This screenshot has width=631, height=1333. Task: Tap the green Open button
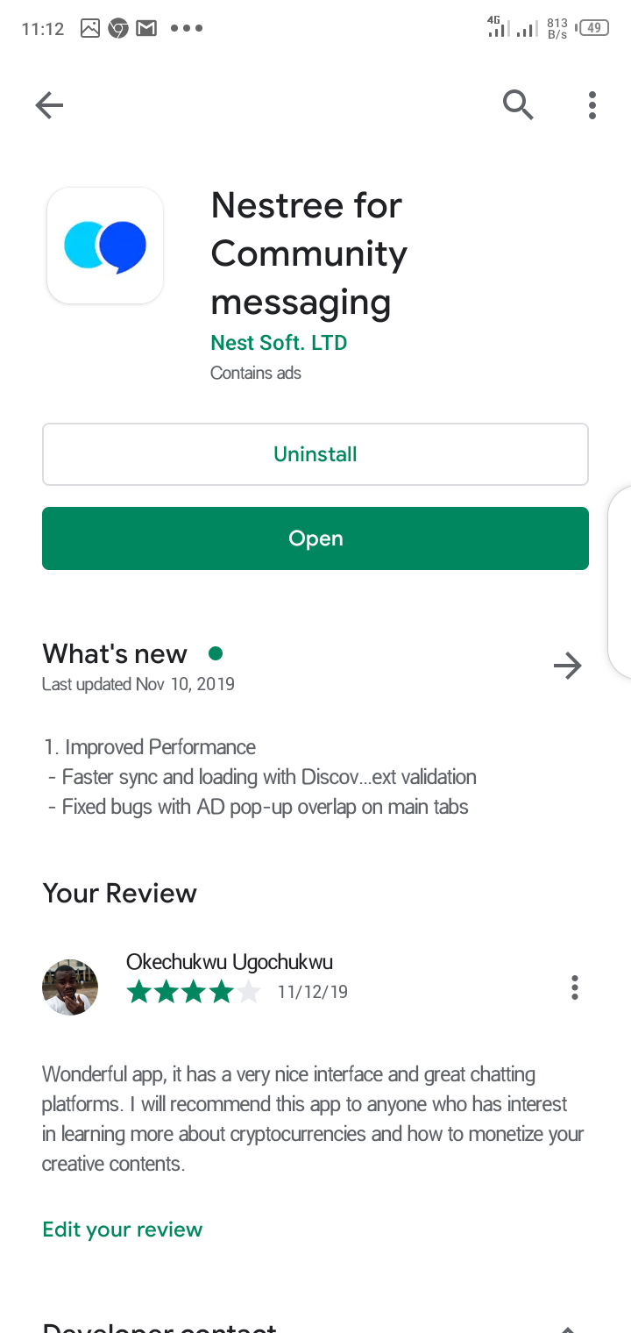315,538
